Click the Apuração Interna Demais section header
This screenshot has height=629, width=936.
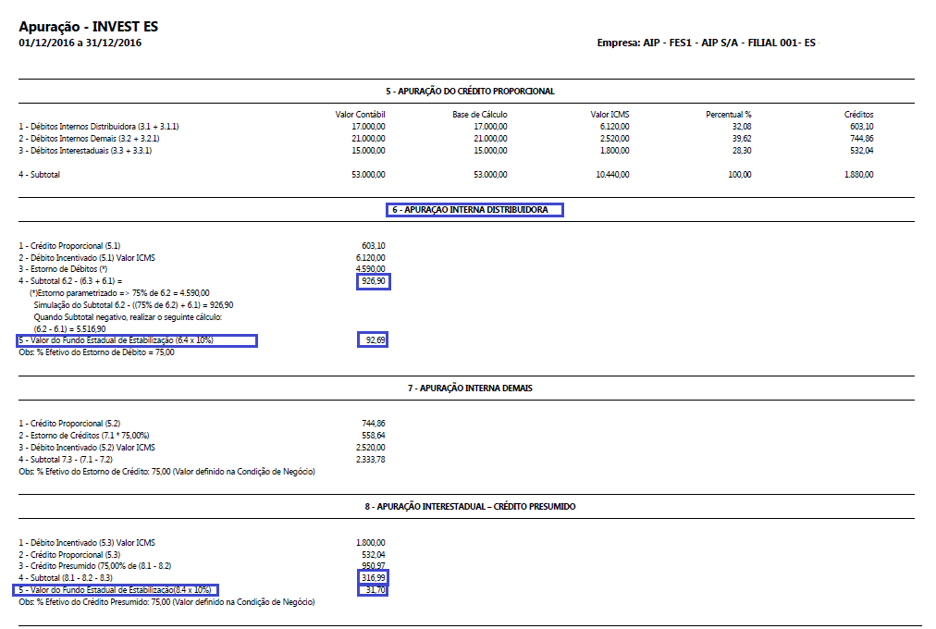[x=470, y=388]
